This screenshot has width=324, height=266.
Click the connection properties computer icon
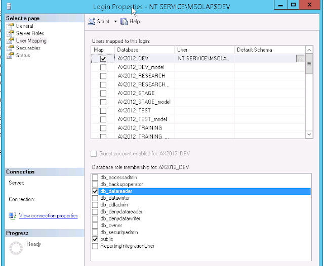tap(12, 216)
